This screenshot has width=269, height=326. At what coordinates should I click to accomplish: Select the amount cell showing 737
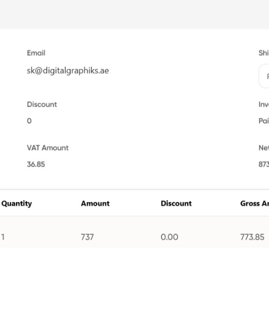point(87,237)
